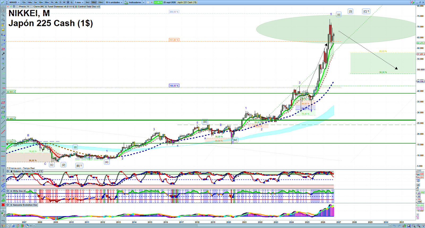Expand the chevrons at the bottom of the left toolbar
Image resolution: width=425 pixels, height=228 pixels.
(3, 210)
